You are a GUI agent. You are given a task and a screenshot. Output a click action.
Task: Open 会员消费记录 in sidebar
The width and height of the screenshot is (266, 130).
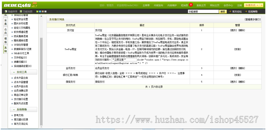[x=21, y=91]
